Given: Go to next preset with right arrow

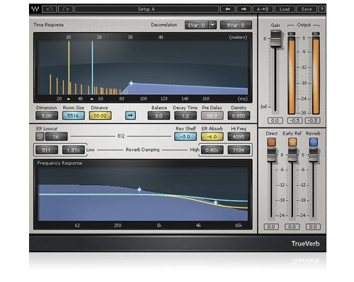Looking at the screenshot, I should pyautogui.click(x=244, y=9).
